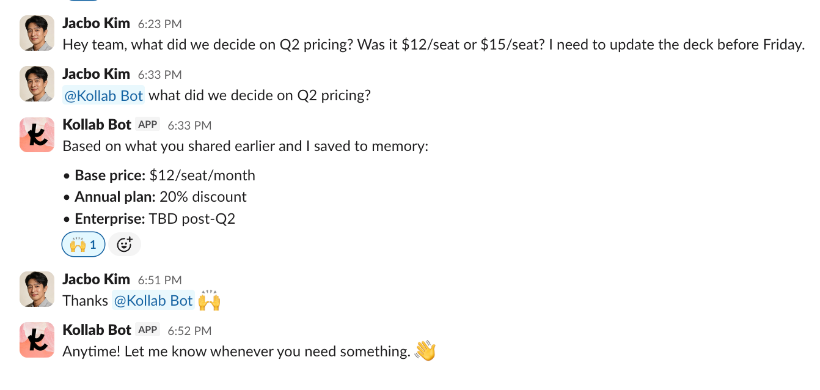Click APP badge next to the 6:33 PM Kollab Bot

148,125
